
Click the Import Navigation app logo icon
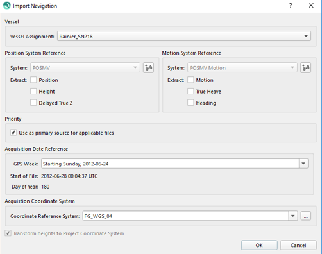click(7, 6)
